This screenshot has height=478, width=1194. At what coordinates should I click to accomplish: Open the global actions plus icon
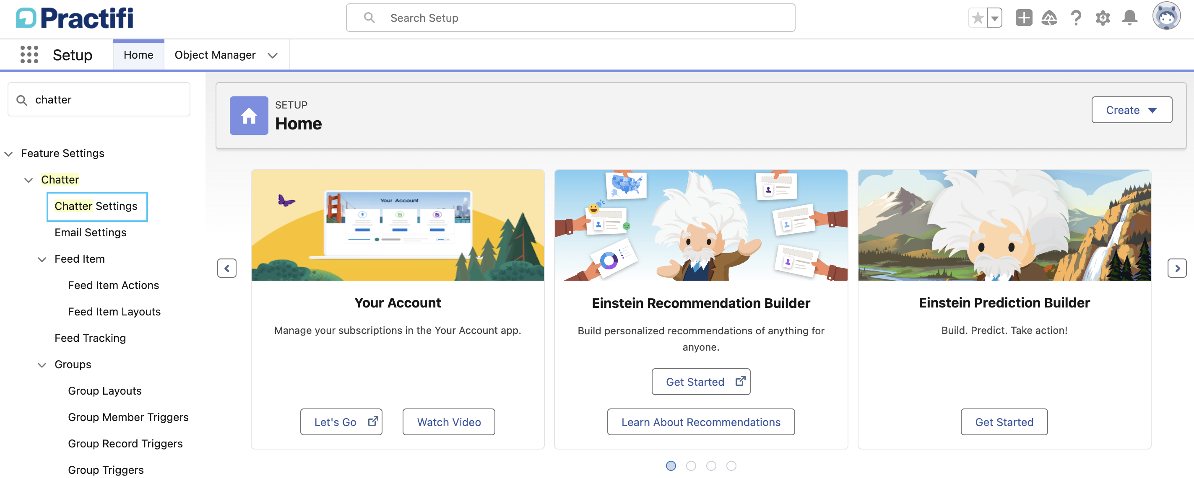pyautogui.click(x=1023, y=18)
